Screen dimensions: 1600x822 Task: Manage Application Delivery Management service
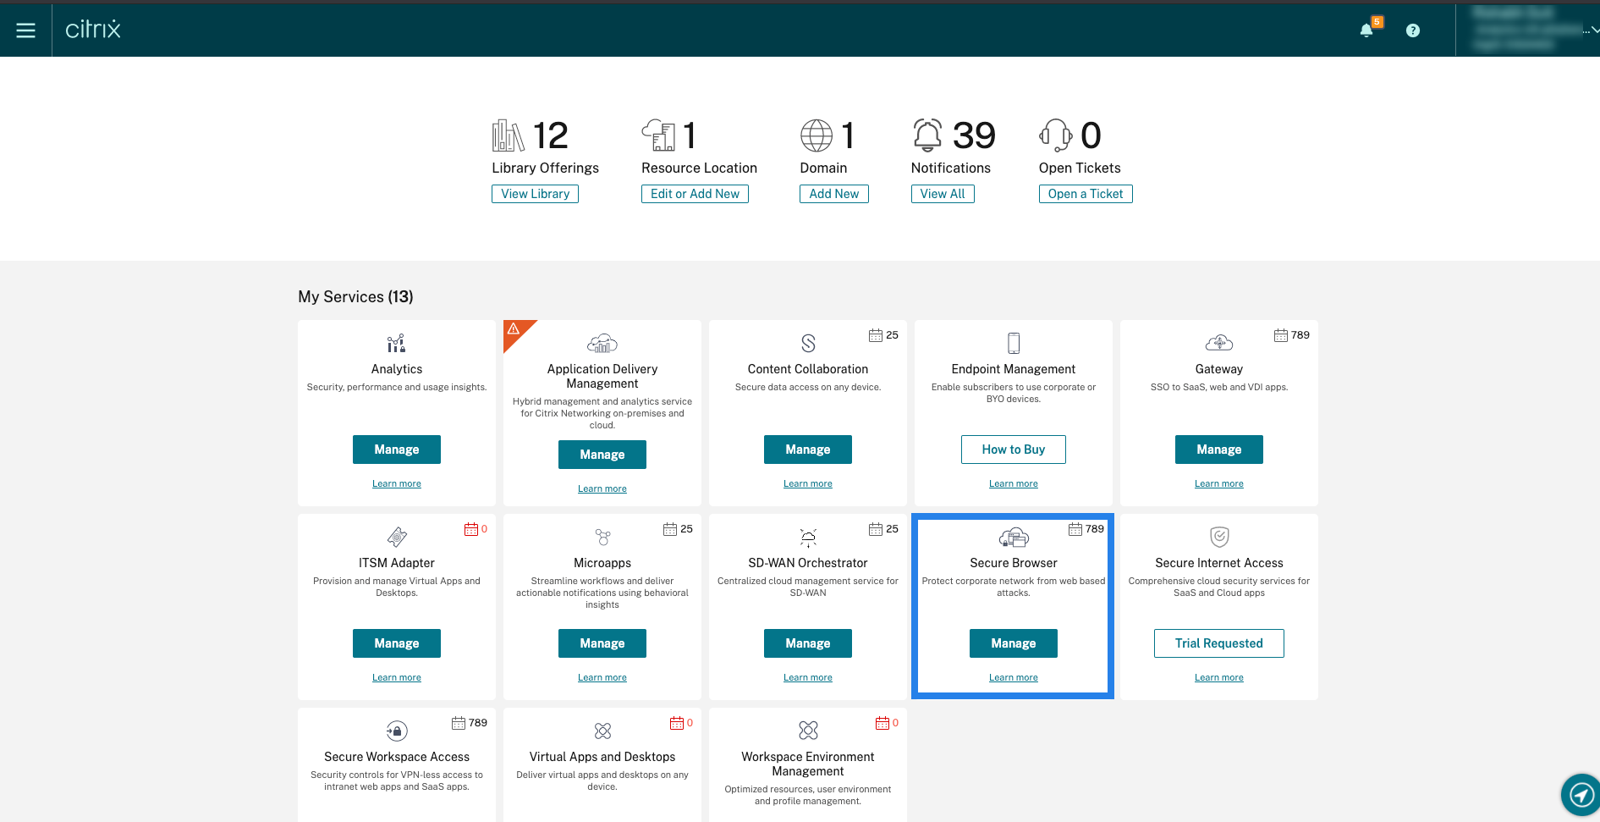(602, 455)
